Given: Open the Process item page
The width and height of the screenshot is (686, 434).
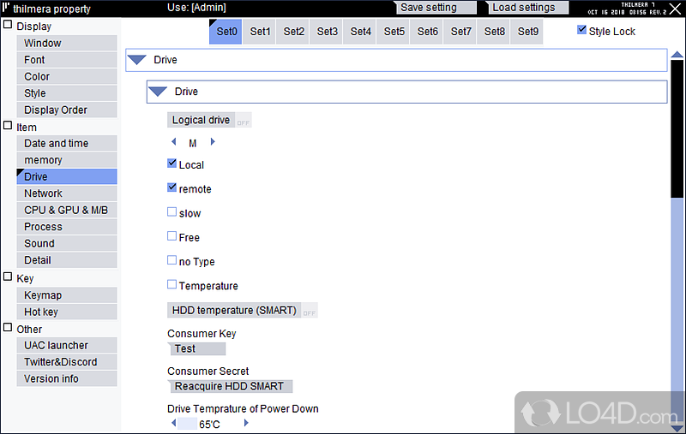Looking at the screenshot, I should (67, 227).
